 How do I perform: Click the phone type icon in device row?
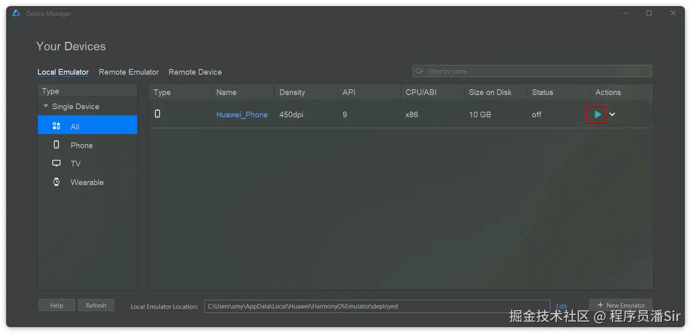click(158, 113)
